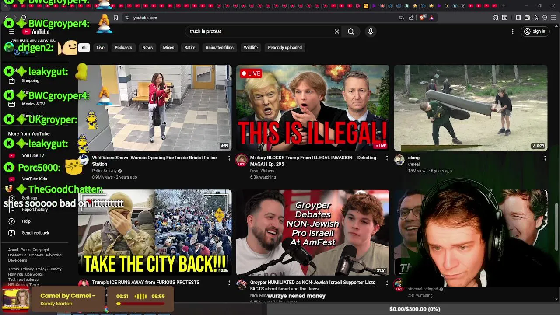Select the News filter chip

[147, 47]
